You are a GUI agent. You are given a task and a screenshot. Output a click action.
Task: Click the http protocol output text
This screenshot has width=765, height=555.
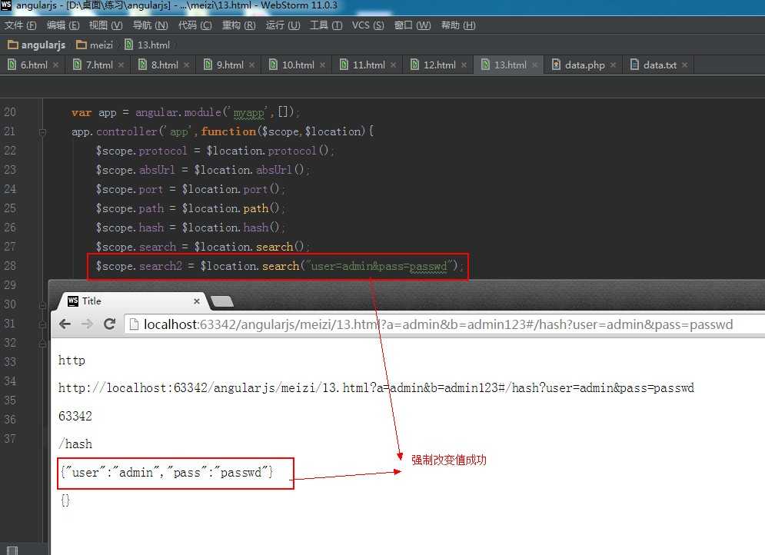click(x=72, y=361)
